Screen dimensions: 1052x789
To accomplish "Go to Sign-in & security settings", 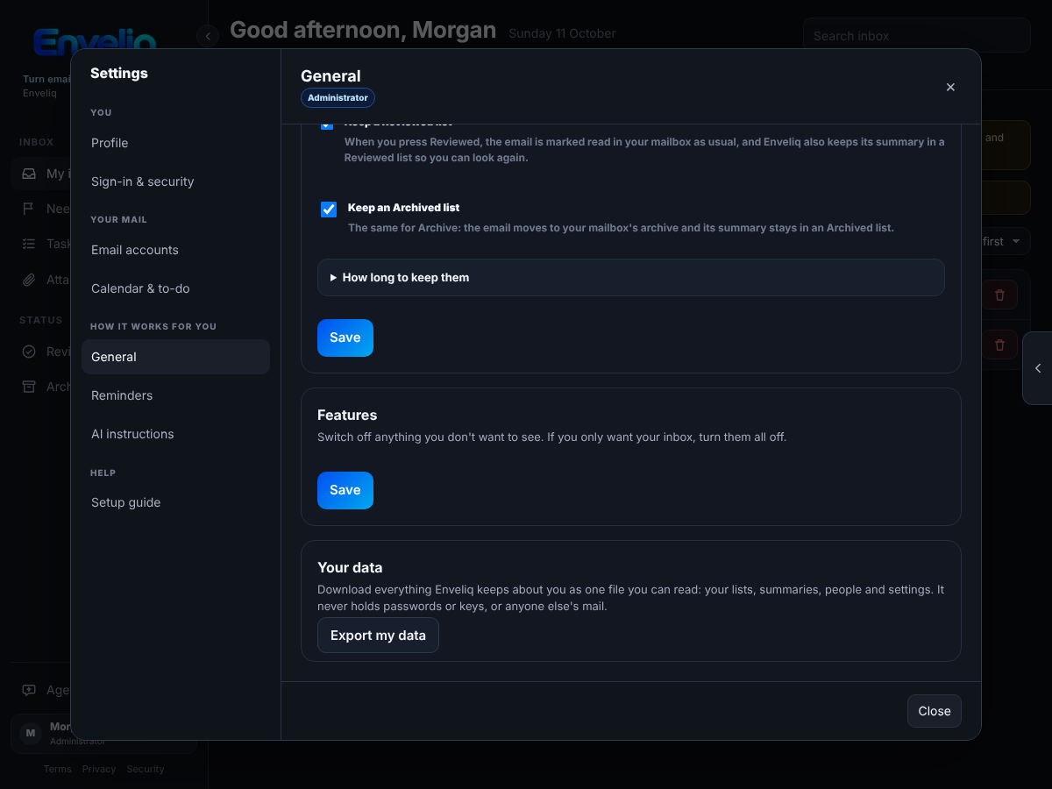I will tap(175, 181).
